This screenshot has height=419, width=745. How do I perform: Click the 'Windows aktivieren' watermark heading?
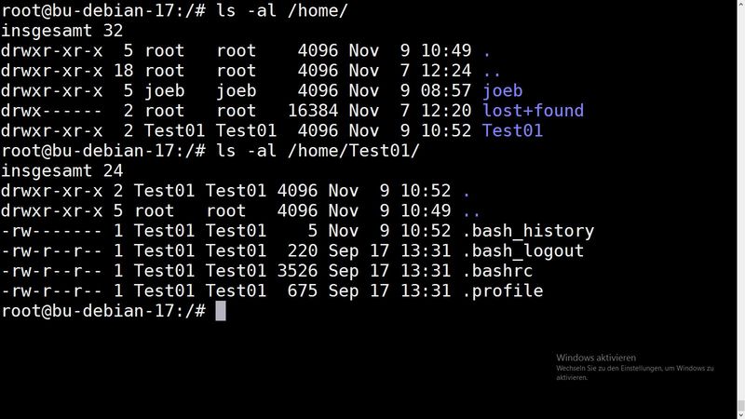[x=596, y=358]
